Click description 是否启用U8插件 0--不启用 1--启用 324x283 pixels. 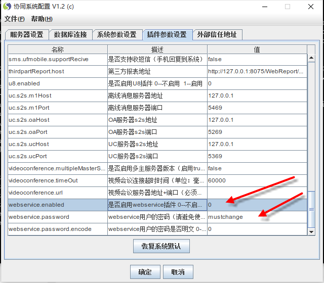coord(157,83)
